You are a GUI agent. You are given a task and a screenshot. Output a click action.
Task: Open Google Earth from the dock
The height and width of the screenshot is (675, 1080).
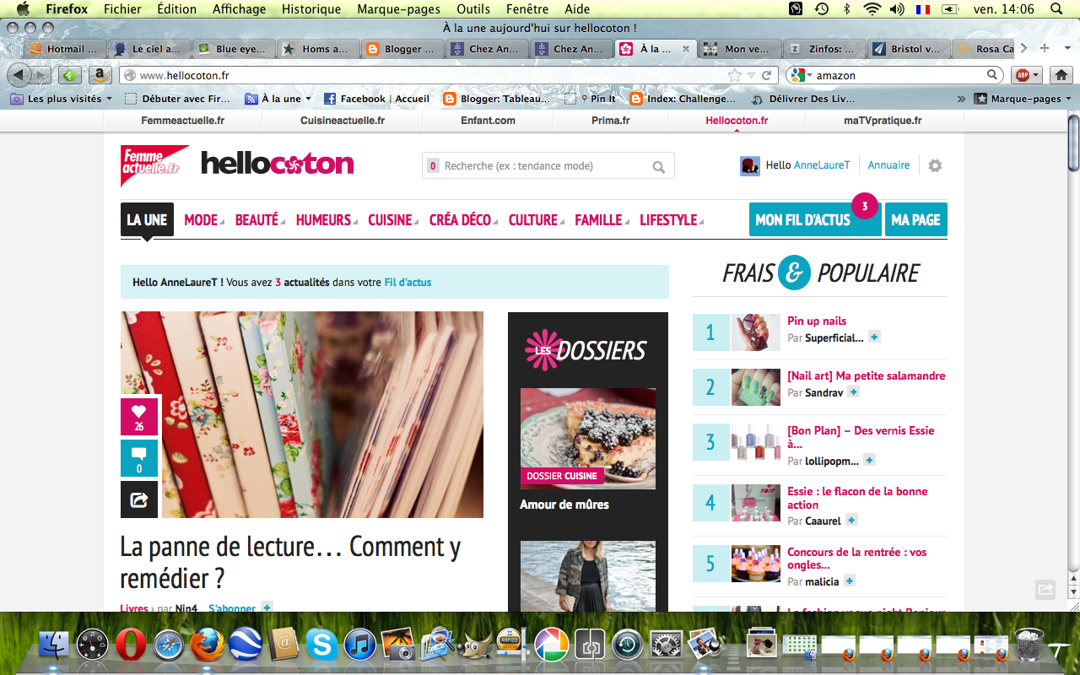(x=246, y=645)
